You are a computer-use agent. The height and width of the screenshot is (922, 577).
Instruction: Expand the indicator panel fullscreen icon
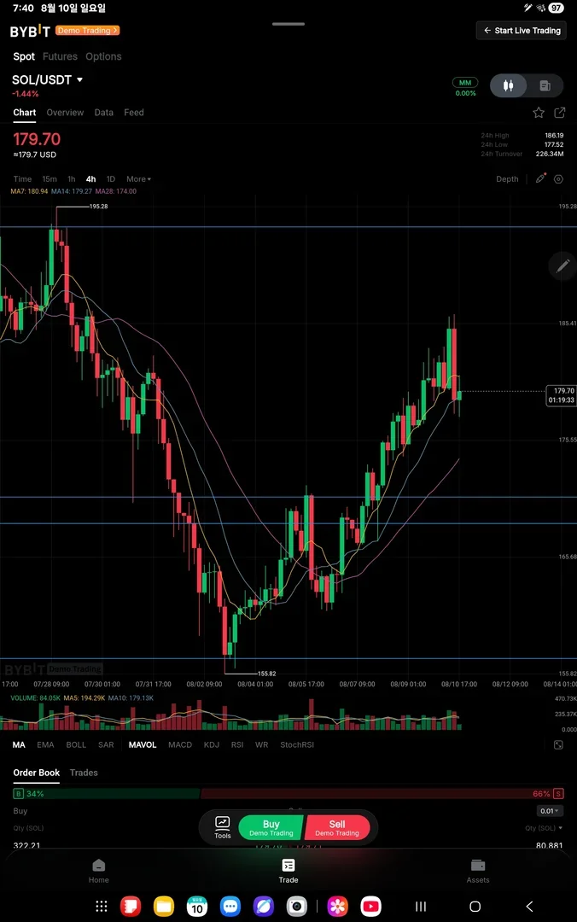click(558, 744)
